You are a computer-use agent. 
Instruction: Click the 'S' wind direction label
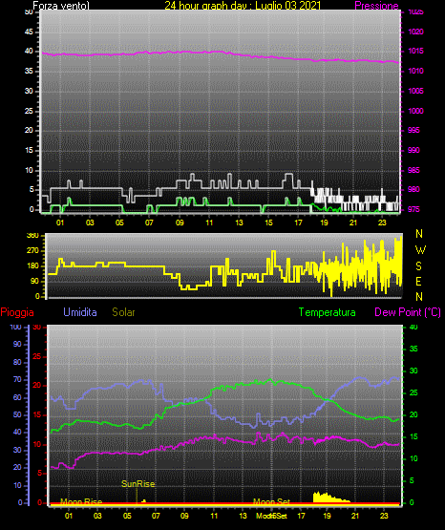pyautogui.click(x=418, y=266)
